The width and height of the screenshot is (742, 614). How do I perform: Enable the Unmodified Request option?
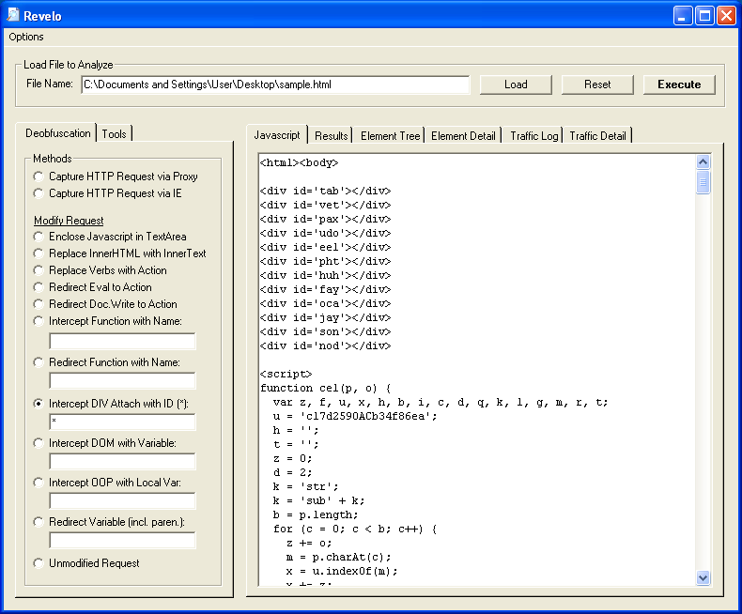pos(38,563)
